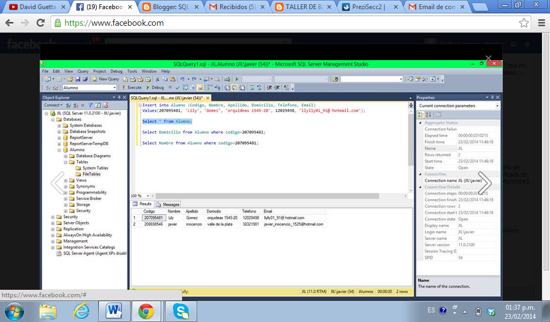Click the Refresh icon in Object Explorer toolbar
This screenshot has height=322, width=550.
pyautogui.click(x=97, y=104)
